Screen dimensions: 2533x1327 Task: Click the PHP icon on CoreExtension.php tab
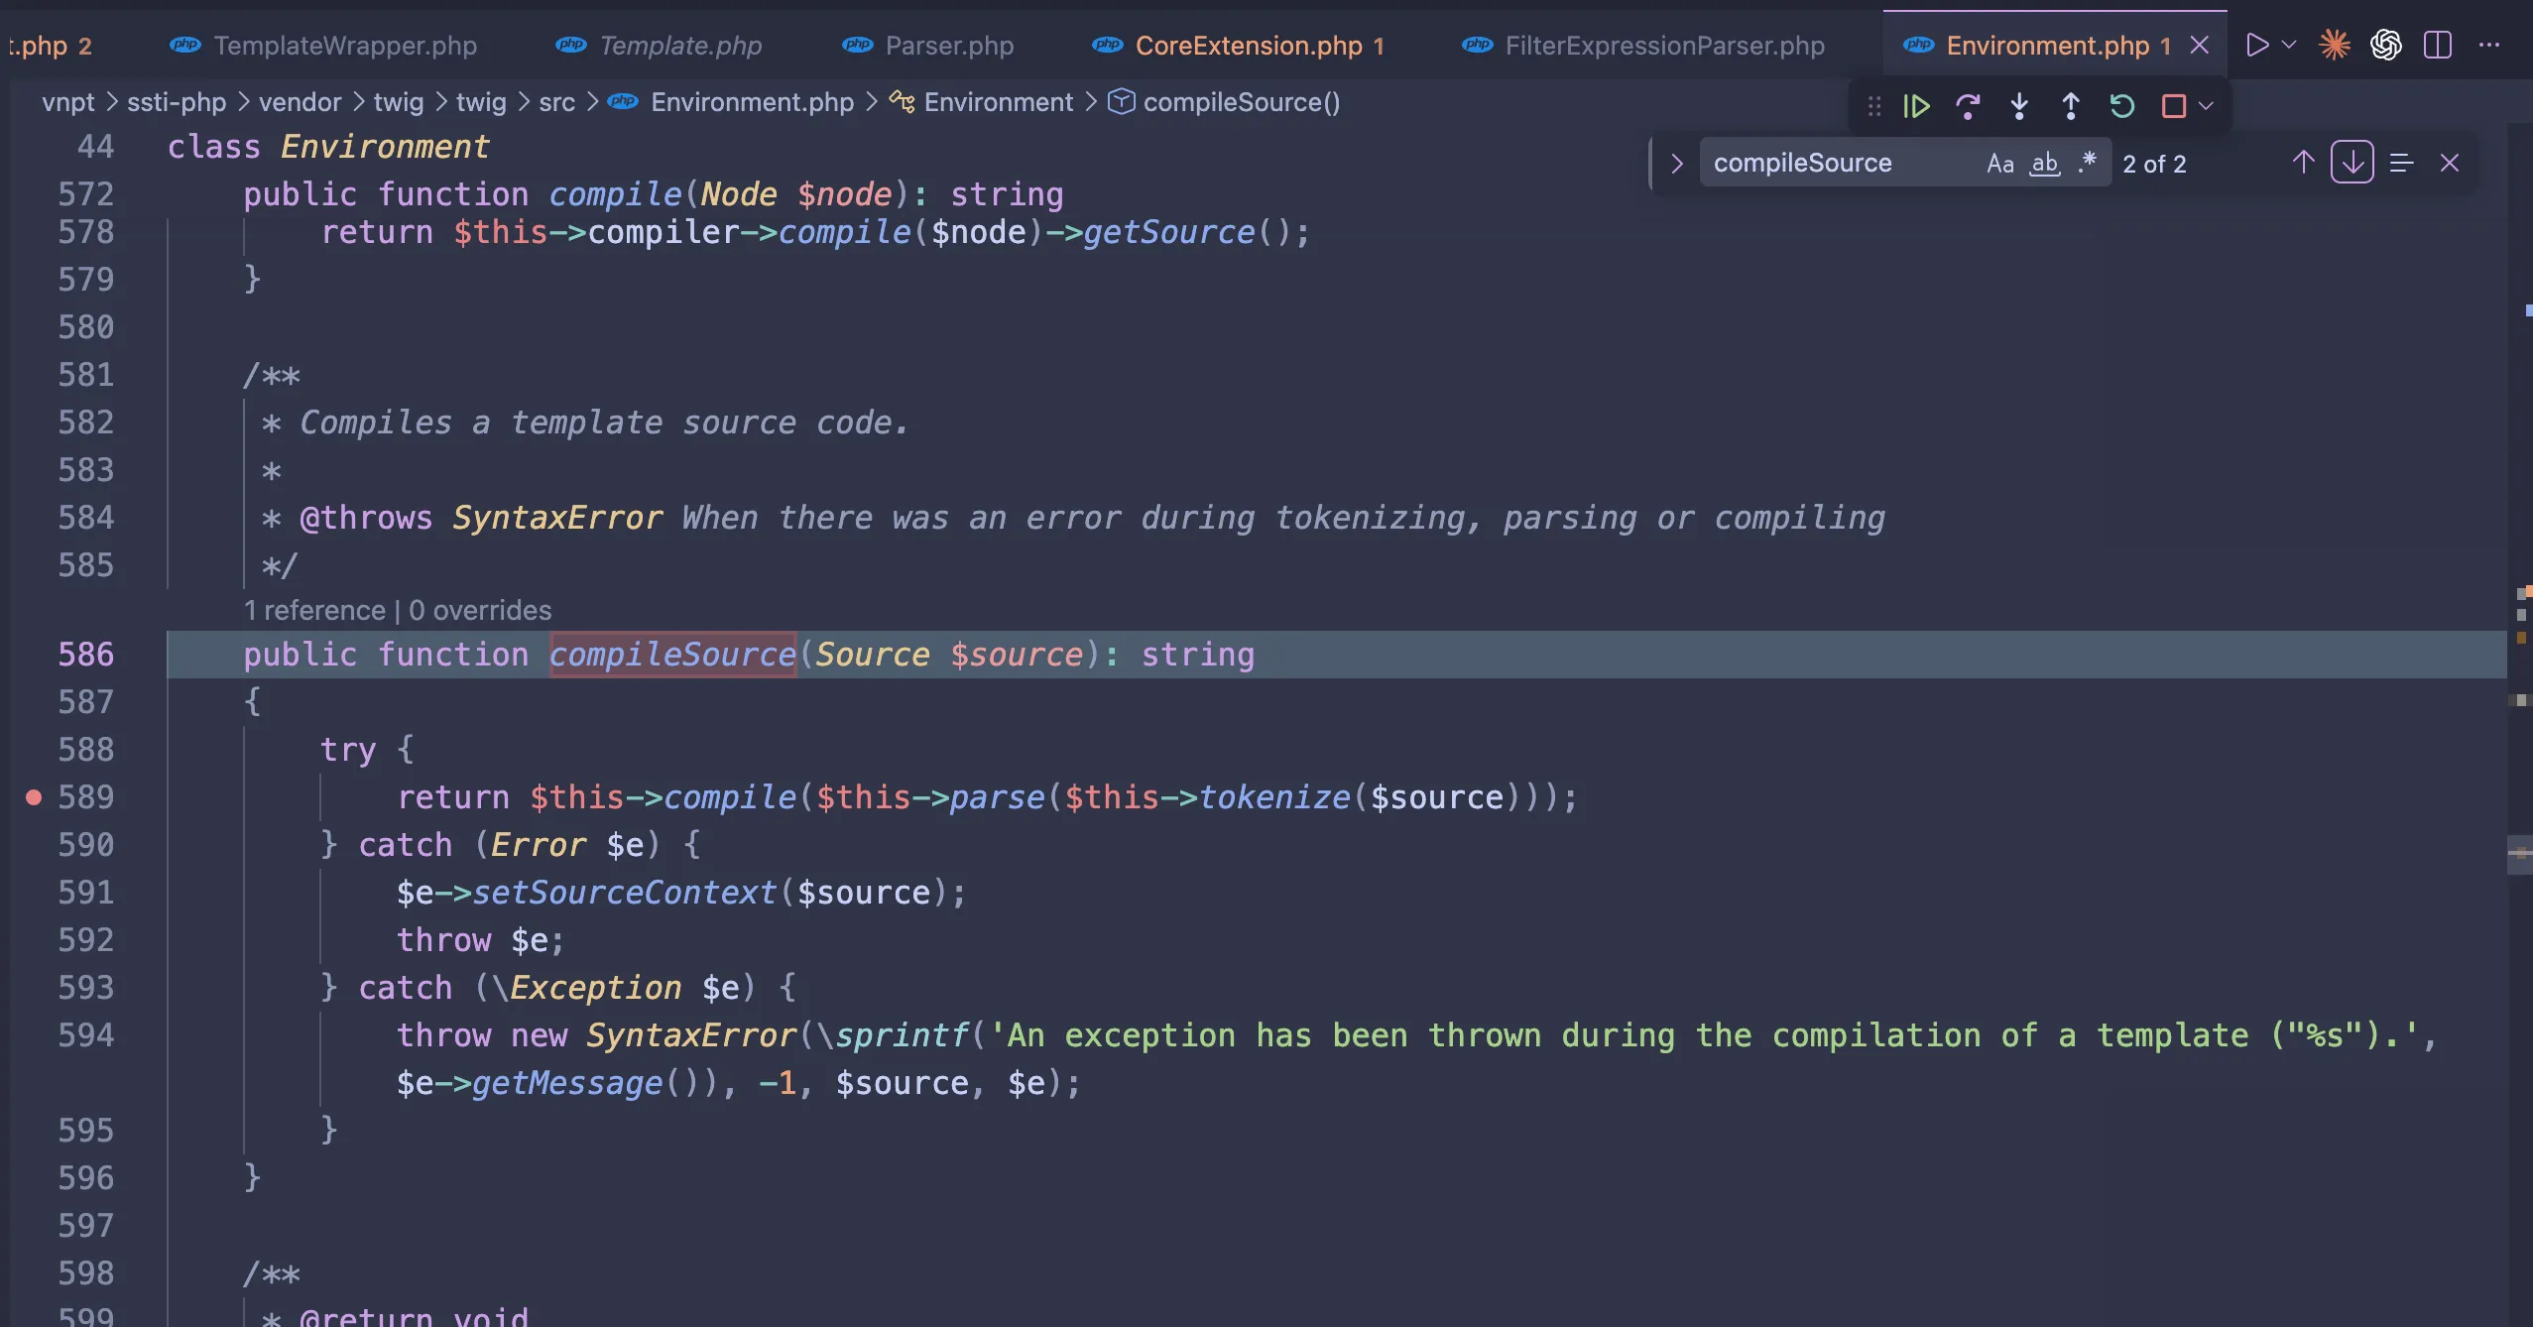tap(1107, 45)
